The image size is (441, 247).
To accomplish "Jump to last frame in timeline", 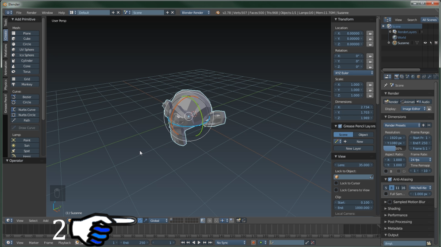I will [x=210, y=243].
